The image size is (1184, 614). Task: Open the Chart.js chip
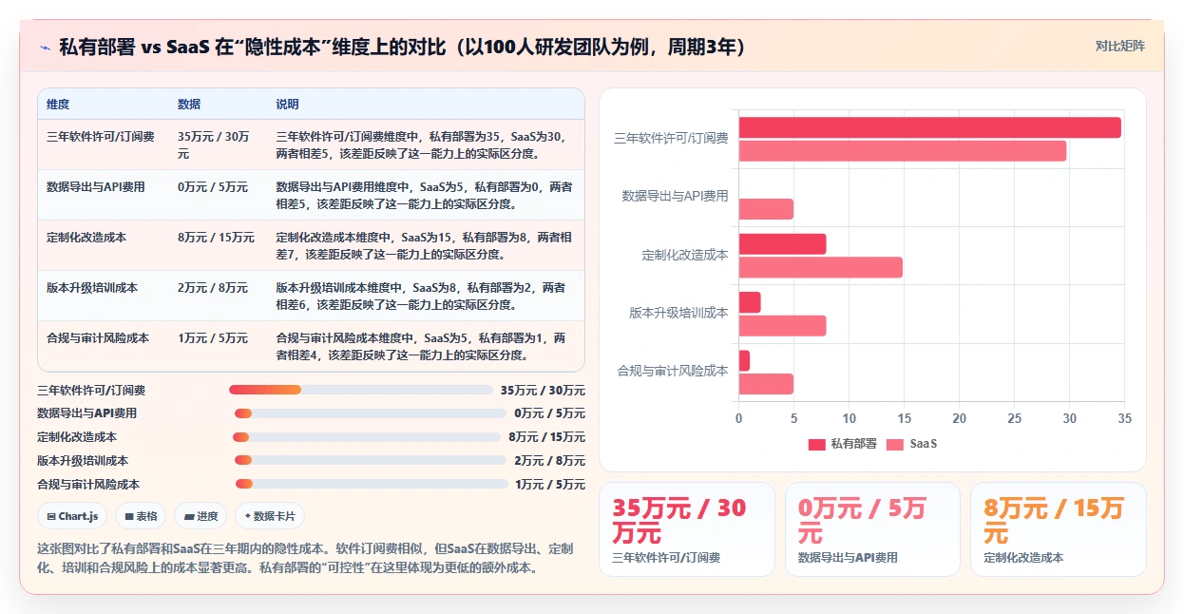[x=72, y=516]
